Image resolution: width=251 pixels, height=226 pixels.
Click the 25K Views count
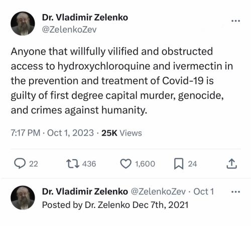(121, 133)
